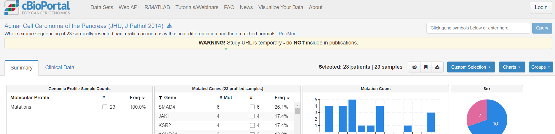Open Custom Selection dropdown

point(471,67)
